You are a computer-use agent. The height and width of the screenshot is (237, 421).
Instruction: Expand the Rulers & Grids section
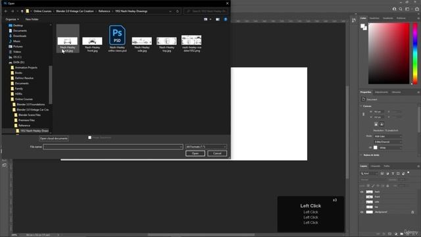point(361,155)
